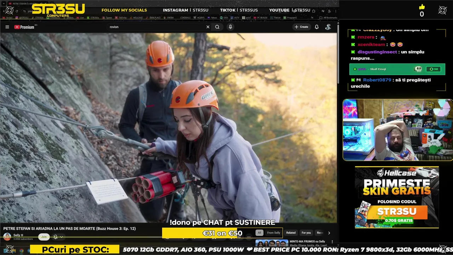Open the OLX bookmark

[224, 18]
